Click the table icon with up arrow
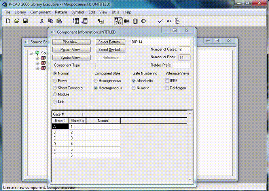The image size is (269, 191). [x=76, y=21]
